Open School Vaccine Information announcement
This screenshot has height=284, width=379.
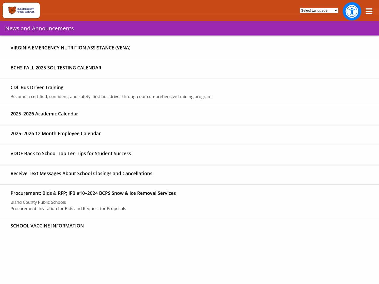tap(47, 226)
